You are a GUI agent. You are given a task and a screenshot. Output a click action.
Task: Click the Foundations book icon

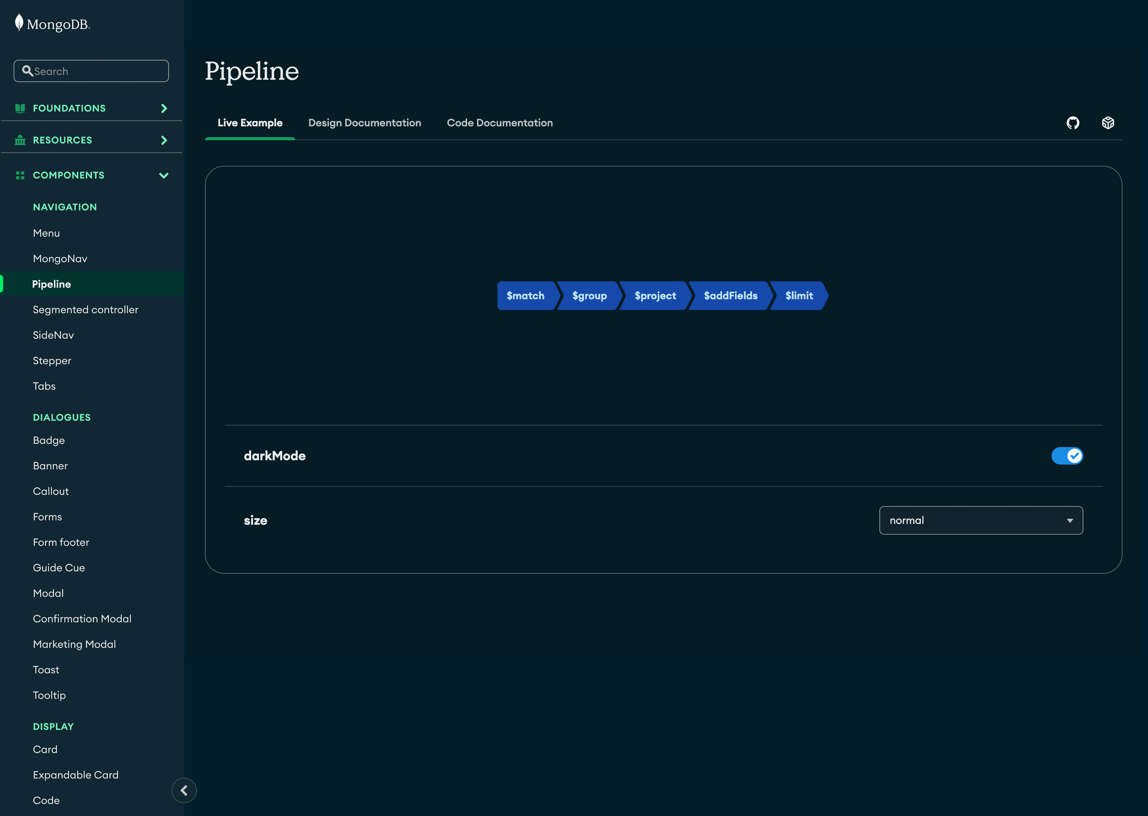(x=20, y=108)
